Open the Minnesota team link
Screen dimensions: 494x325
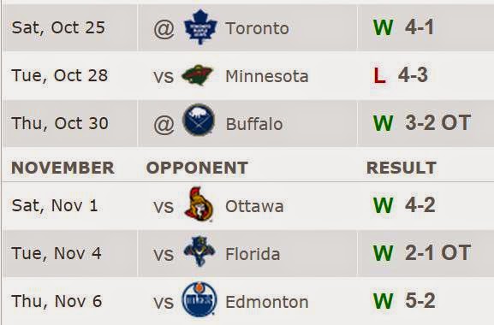click(x=267, y=76)
